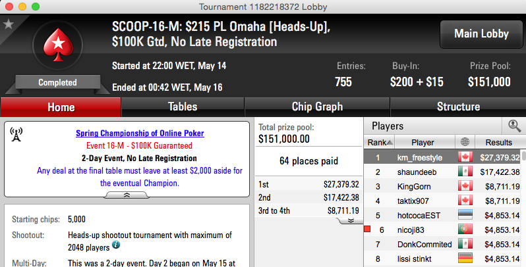The image size is (526, 267).
Task: Switch to the Tables tab
Action: (x=183, y=107)
